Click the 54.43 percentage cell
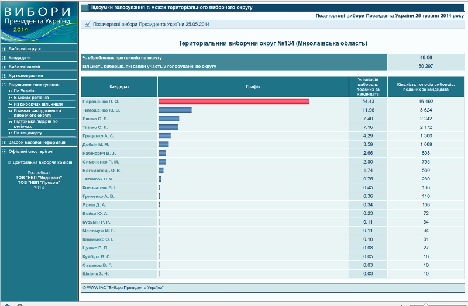This screenshot has height=306, width=468. [368, 102]
